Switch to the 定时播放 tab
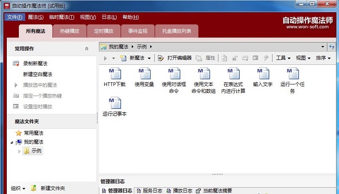The image size is (339, 194). pos(104,31)
